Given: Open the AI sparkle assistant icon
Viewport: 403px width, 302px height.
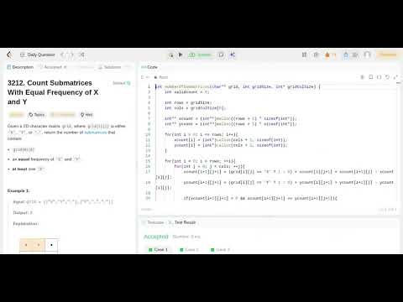Looking at the screenshot, I should [233, 55].
